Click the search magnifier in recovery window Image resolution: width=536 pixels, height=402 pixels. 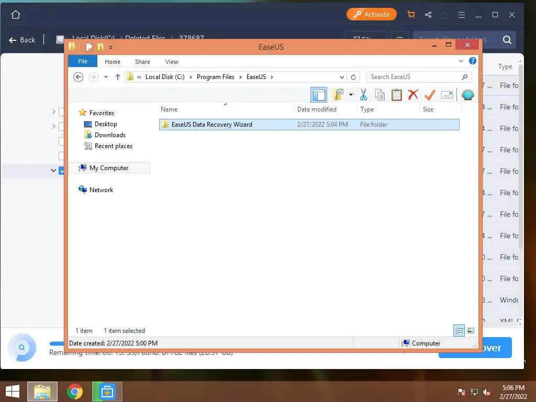[507, 40]
